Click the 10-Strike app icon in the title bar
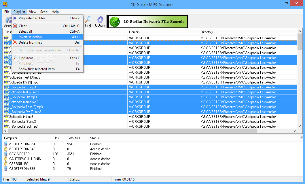Viewport: 305px width, 184px height. [5, 4]
